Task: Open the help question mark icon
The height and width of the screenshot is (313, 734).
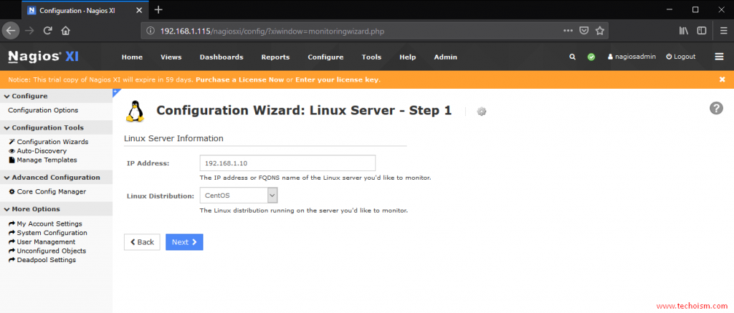Action: click(x=716, y=108)
